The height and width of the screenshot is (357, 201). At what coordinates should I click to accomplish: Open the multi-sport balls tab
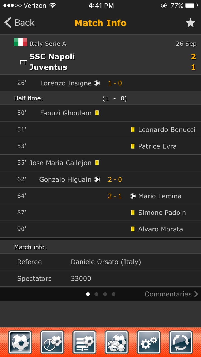click(117, 342)
